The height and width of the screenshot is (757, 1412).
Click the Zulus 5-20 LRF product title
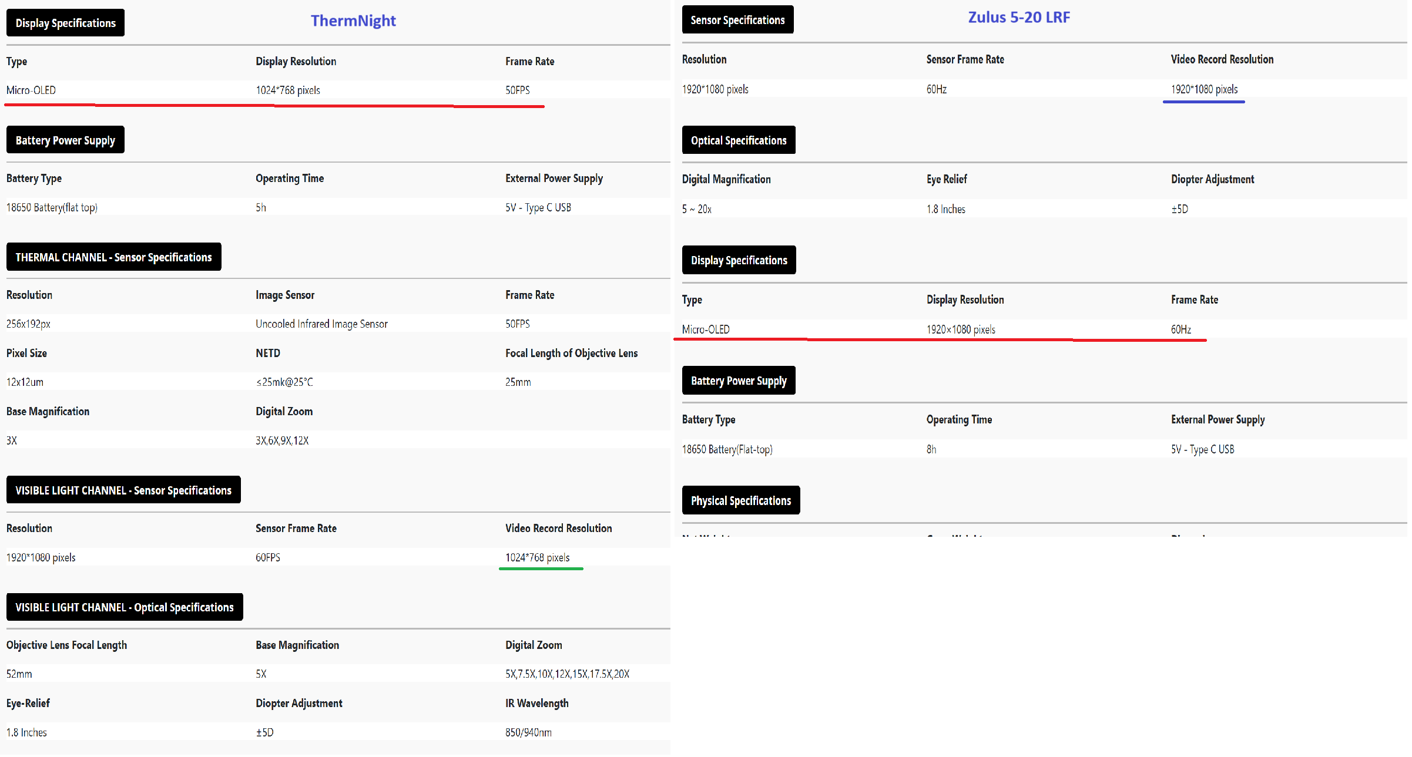point(1019,17)
